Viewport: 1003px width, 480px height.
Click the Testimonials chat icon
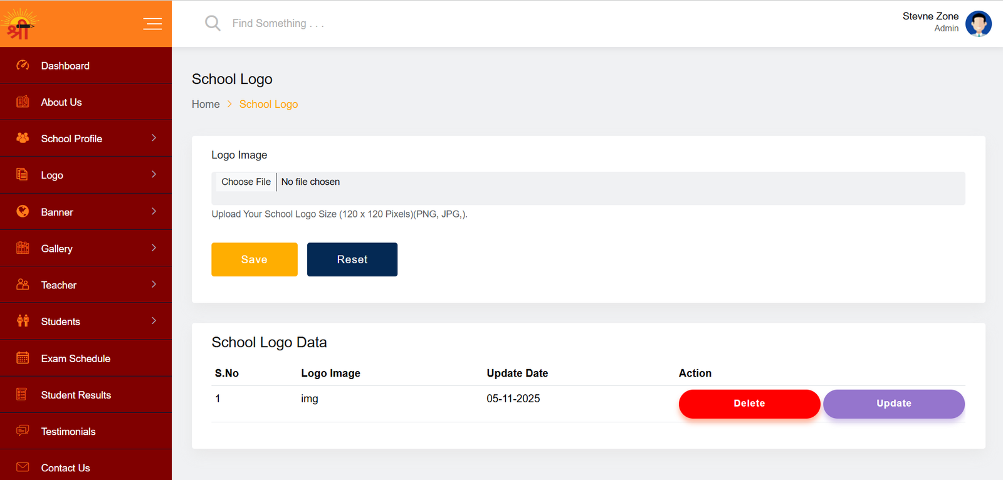pyautogui.click(x=23, y=430)
